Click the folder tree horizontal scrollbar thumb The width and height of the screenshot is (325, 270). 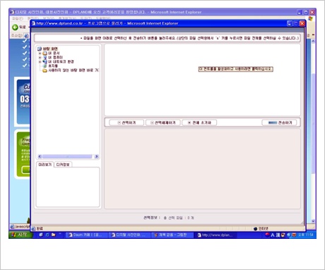[x=67, y=156]
